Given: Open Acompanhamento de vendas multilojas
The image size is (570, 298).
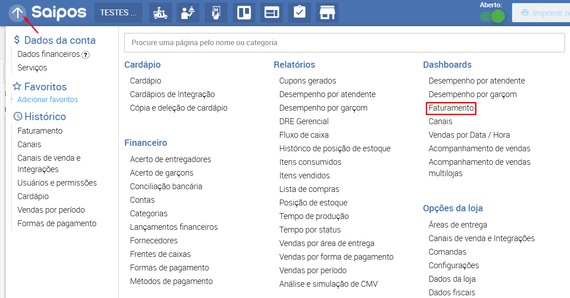Looking at the screenshot, I should tap(480, 168).
